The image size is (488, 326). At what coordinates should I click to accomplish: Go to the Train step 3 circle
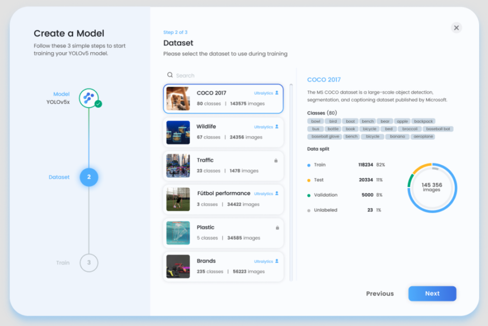pos(89,263)
